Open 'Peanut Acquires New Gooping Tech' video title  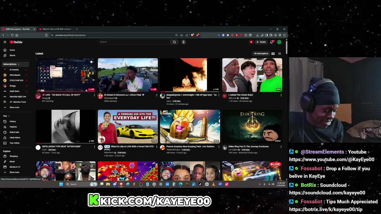tap(190, 147)
